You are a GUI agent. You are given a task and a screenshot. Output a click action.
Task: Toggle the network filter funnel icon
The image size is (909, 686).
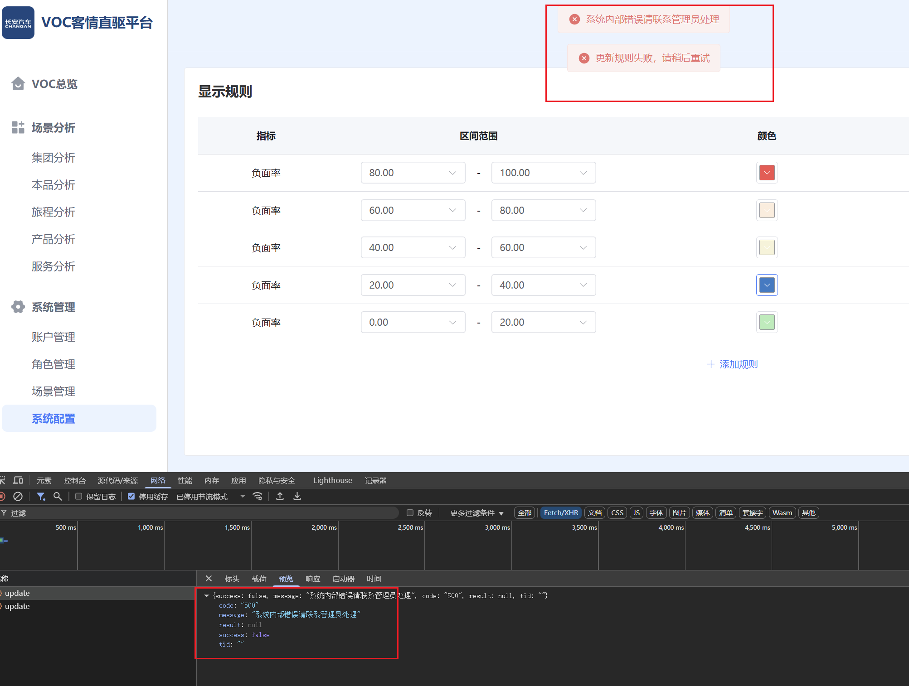click(41, 497)
